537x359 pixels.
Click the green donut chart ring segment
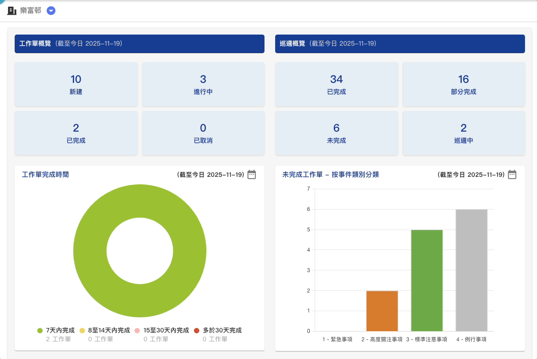point(140,202)
